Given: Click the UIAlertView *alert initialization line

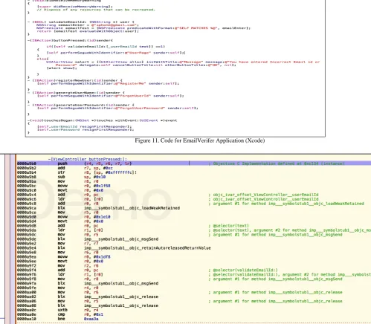Looking at the screenshot, I should 183,63.
